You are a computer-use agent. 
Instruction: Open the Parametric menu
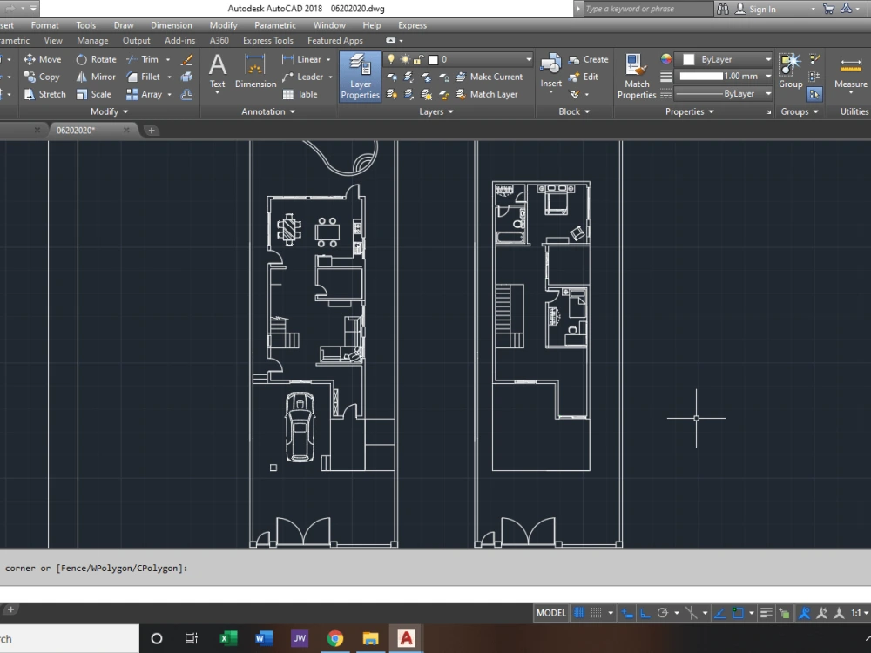pyautogui.click(x=275, y=25)
